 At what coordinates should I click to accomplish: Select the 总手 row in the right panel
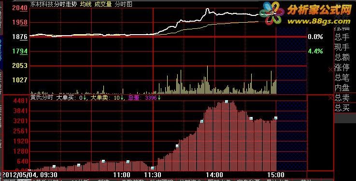[x=342, y=37]
